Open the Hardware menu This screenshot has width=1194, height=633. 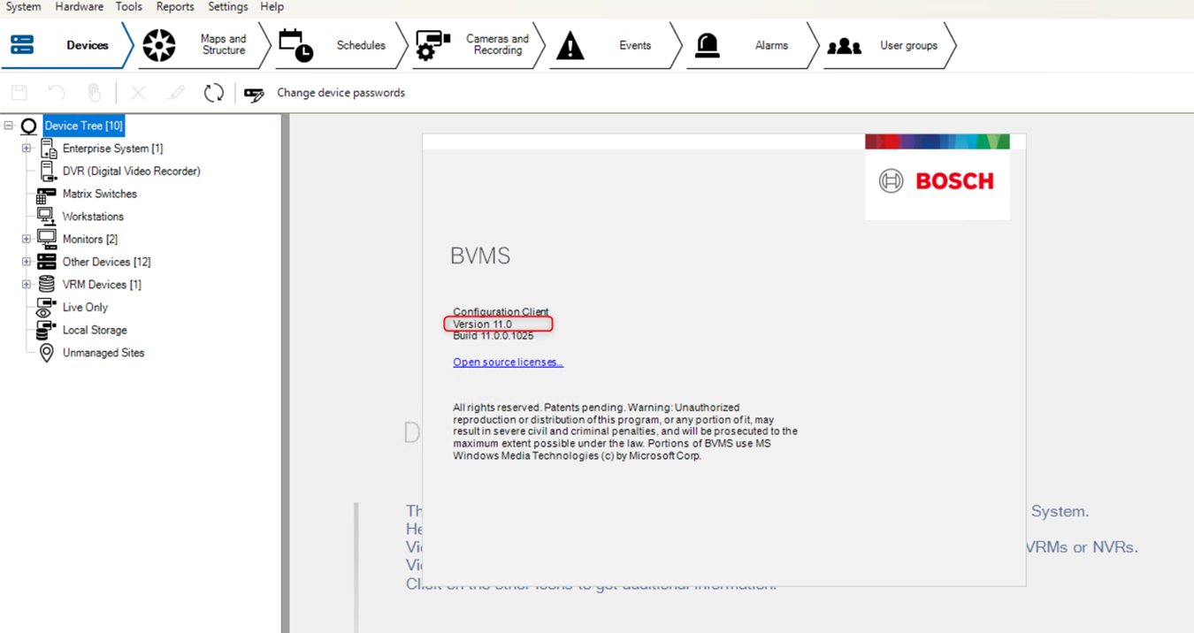79,7
